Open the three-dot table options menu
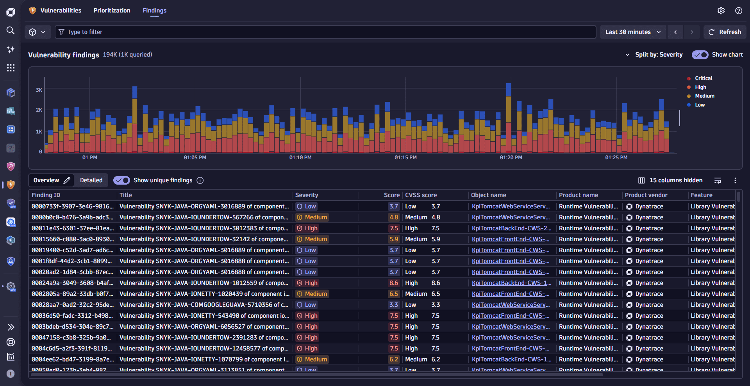This screenshot has width=750, height=386. 735,180
